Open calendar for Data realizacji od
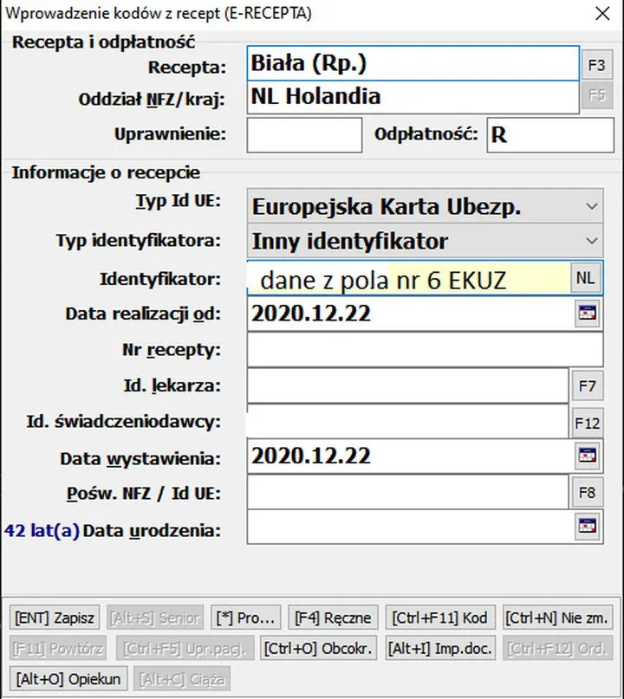The image size is (624, 699). pos(588,314)
